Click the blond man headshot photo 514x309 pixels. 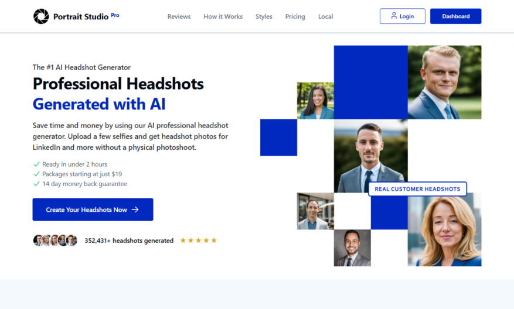444,82
